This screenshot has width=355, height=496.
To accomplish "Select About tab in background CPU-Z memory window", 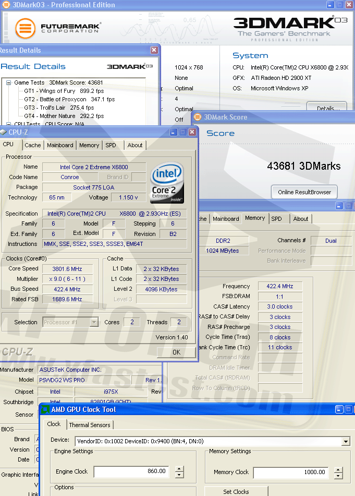I will tap(301, 219).
